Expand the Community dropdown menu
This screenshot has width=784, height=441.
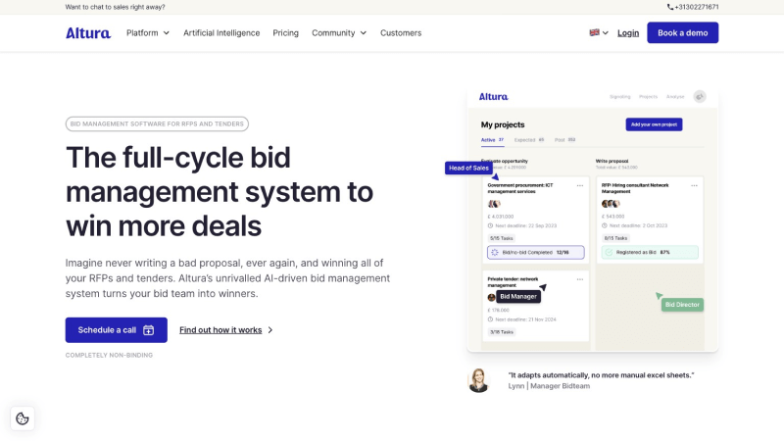(x=339, y=32)
